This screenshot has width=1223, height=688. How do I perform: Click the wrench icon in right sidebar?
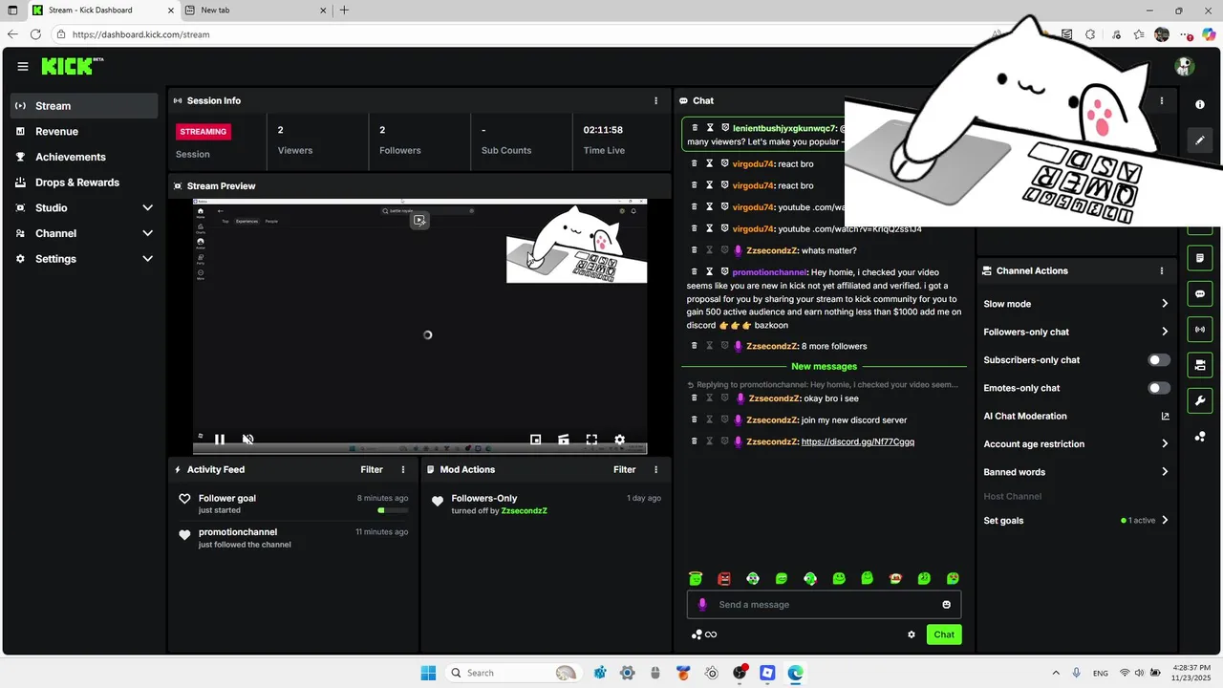[x=1200, y=400]
